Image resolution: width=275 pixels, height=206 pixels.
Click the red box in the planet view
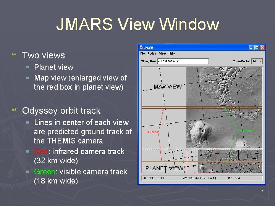[x=202, y=161]
